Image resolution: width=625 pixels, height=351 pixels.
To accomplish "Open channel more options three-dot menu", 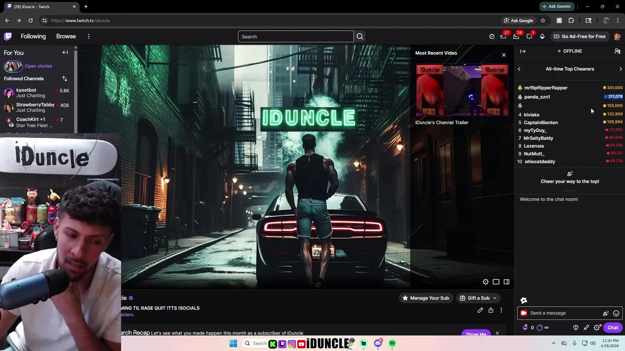I will click(x=501, y=310).
